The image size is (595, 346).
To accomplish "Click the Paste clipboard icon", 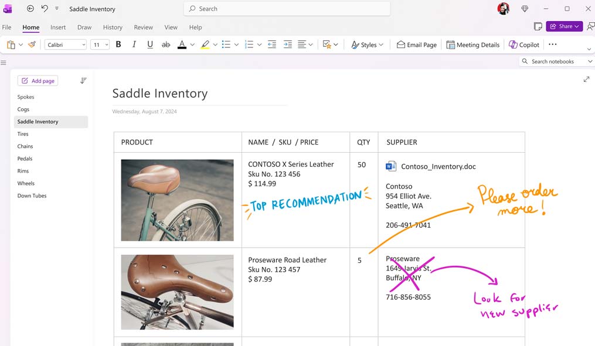I will [x=11, y=44].
